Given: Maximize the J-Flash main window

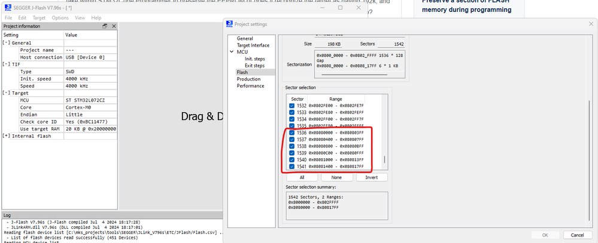Looking at the screenshot, I should pyautogui.click(x=340, y=7).
